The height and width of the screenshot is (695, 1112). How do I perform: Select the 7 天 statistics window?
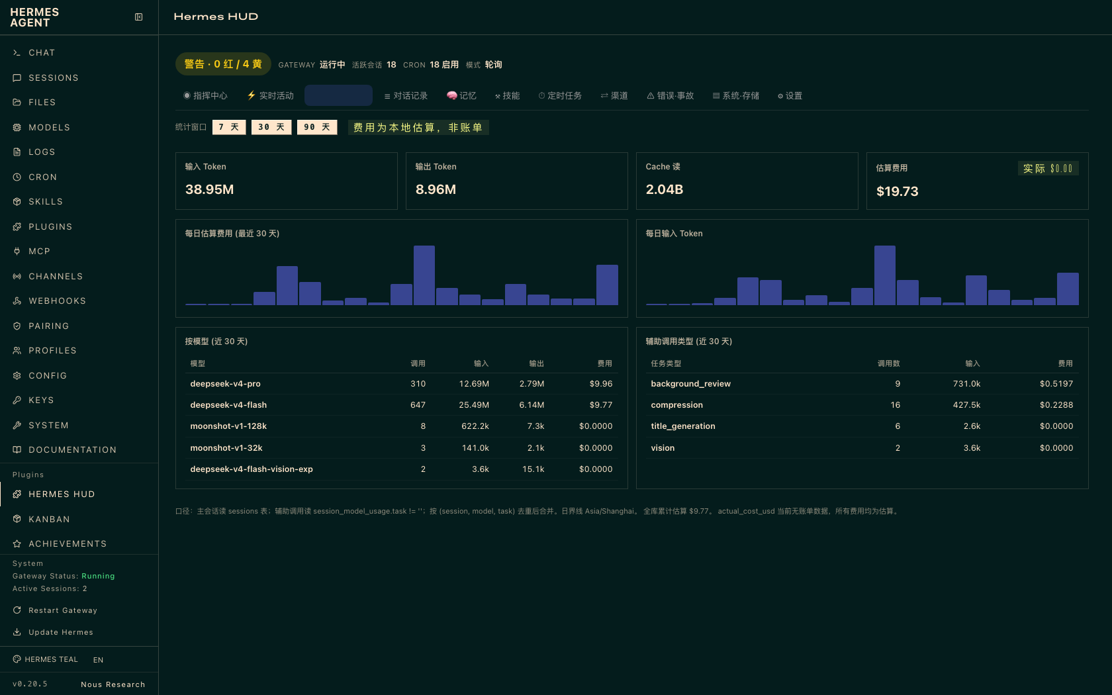tap(229, 127)
